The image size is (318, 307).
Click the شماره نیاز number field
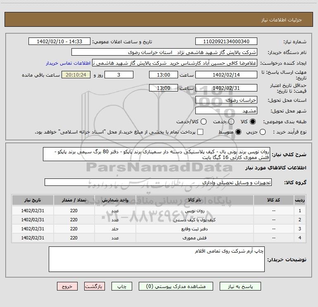pyautogui.click(x=226, y=42)
